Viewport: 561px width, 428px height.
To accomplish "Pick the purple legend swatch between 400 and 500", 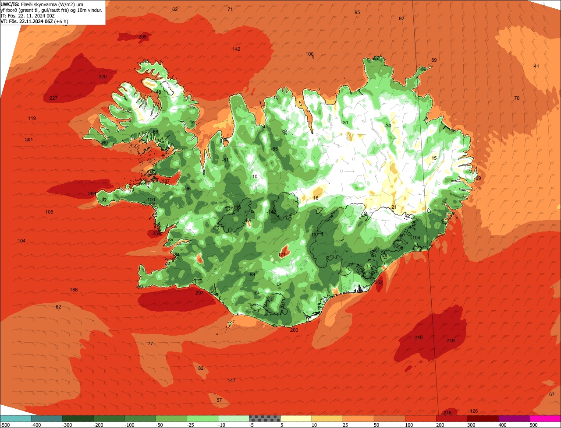I will tap(514, 418).
